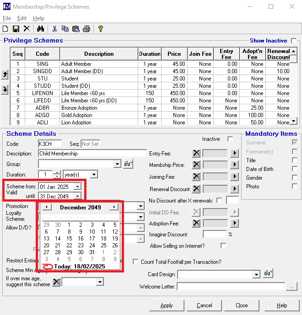Open the Duration year(s) unit dropdown
This screenshot has height=315, width=302.
coord(94,175)
